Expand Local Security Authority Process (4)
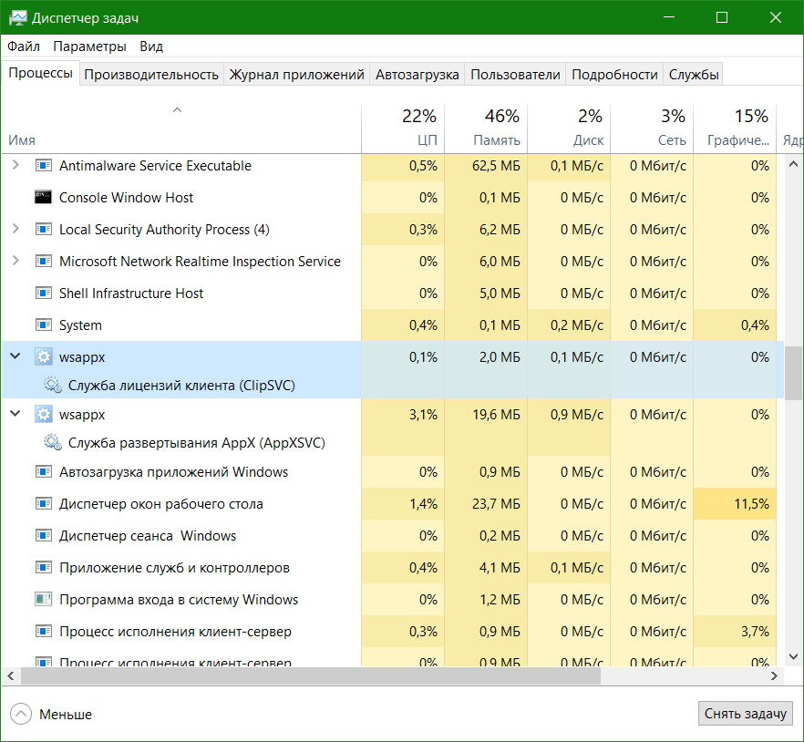 [15, 229]
